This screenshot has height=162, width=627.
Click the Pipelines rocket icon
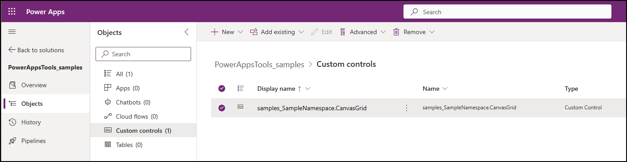[x=12, y=141]
